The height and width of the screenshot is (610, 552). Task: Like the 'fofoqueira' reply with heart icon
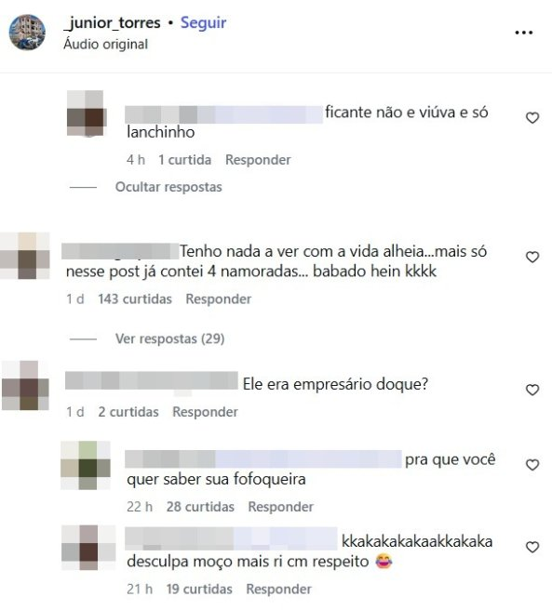click(x=532, y=465)
